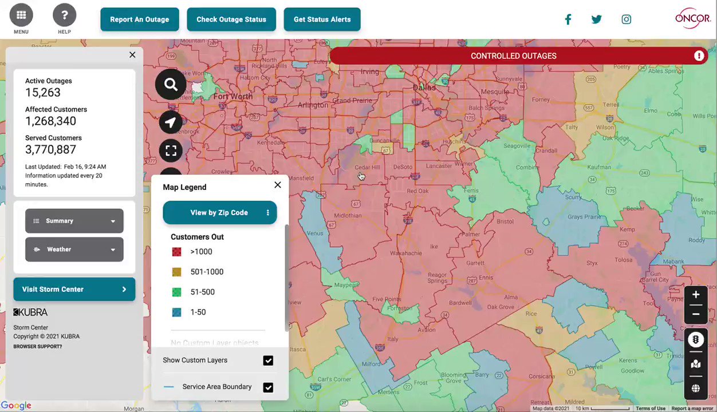Click the Oncor logo
The image size is (717, 412).
click(x=693, y=18)
